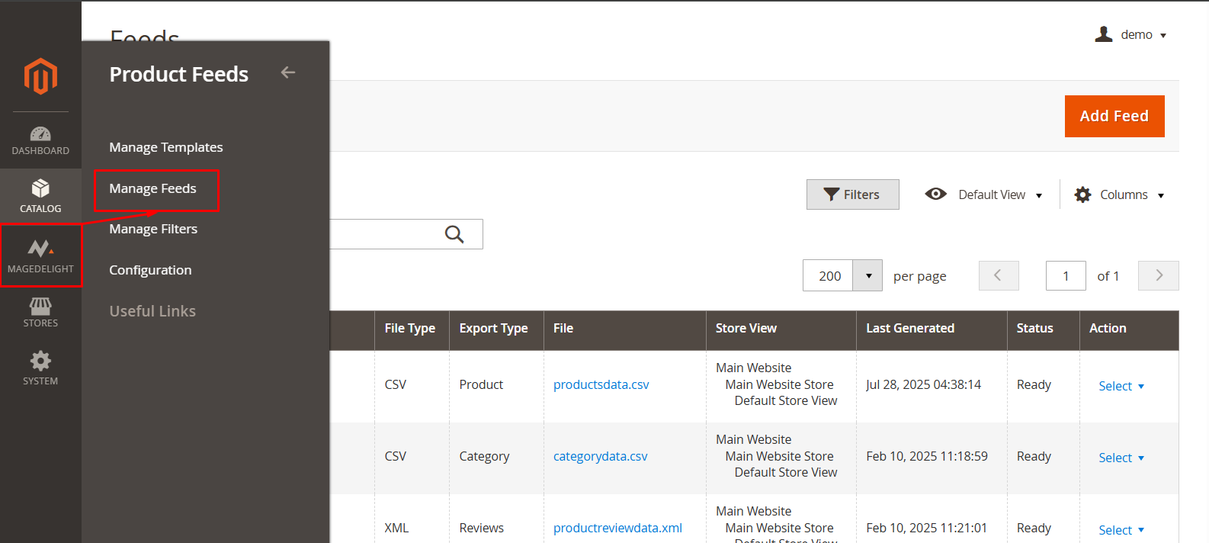Click Ready status in productsdata.csv row
The image size is (1209, 543).
(1034, 384)
